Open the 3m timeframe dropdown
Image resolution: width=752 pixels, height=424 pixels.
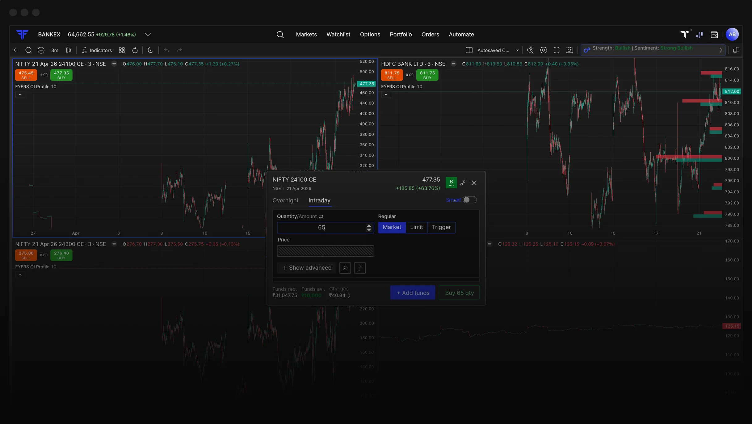point(55,50)
